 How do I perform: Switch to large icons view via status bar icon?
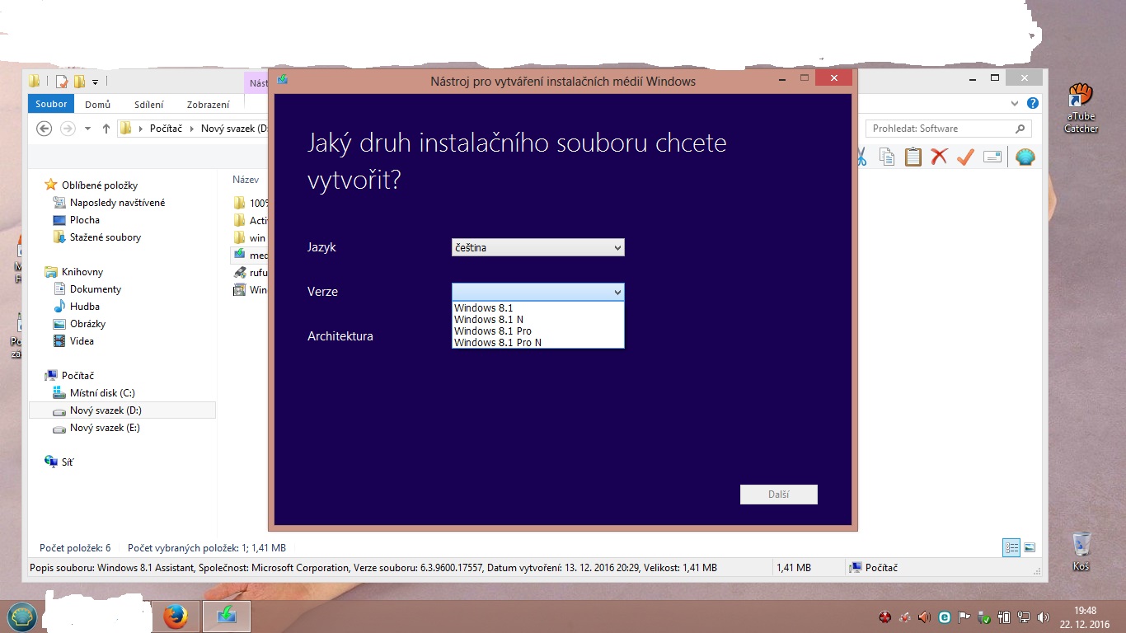point(1029,547)
